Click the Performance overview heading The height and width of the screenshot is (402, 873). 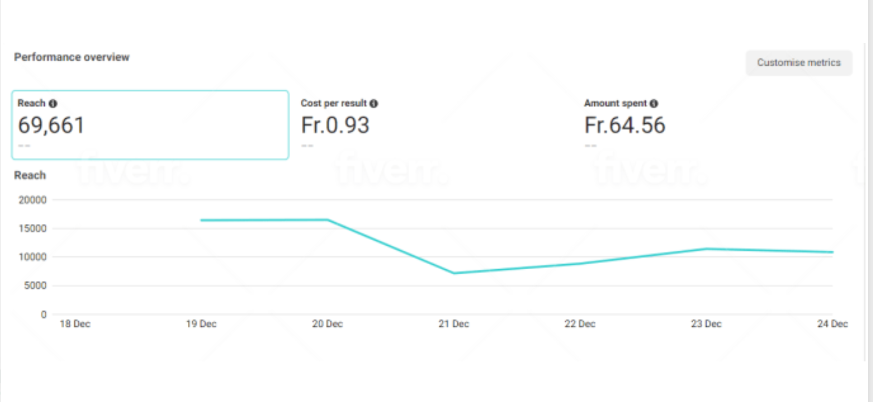(x=72, y=57)
